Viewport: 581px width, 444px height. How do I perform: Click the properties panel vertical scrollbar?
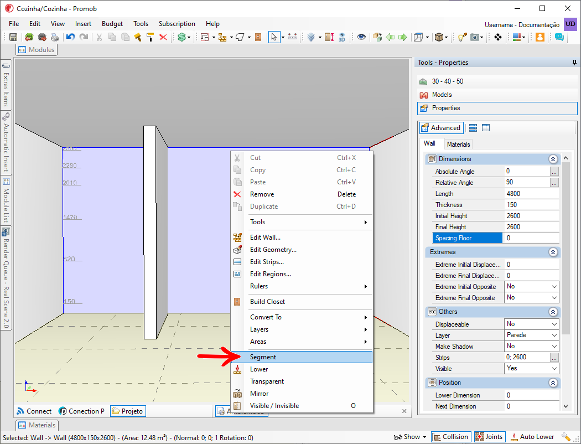pyautogui.click(x=566, y=249)
